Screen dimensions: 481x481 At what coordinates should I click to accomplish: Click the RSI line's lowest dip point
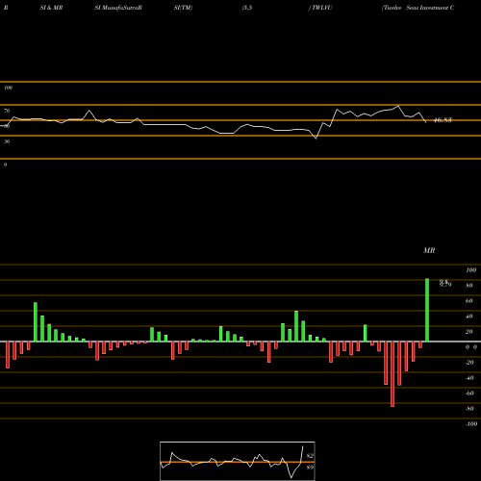pos(316,139)
